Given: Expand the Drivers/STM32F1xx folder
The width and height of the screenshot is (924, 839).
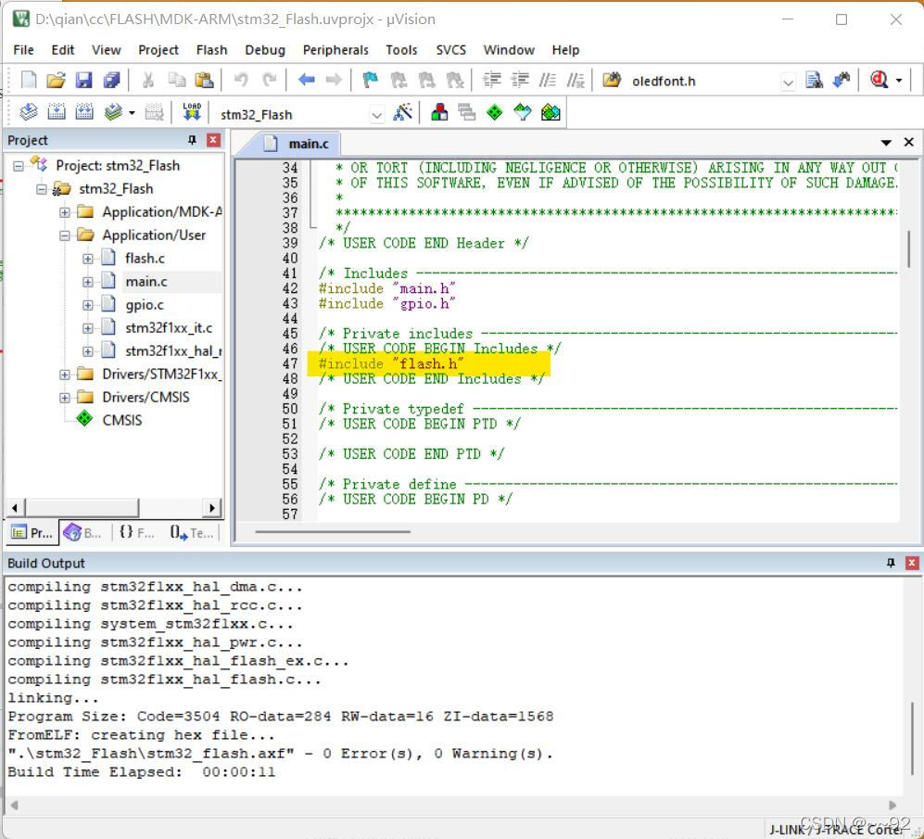Looking at the screenshot, I should point(64,375).
